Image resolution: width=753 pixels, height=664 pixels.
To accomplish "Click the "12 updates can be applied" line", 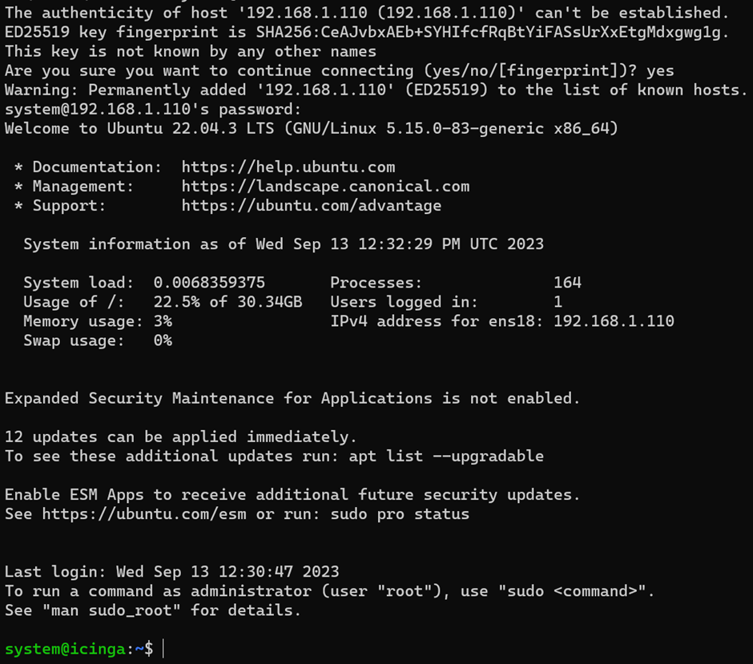I will [x=180, y=437].
